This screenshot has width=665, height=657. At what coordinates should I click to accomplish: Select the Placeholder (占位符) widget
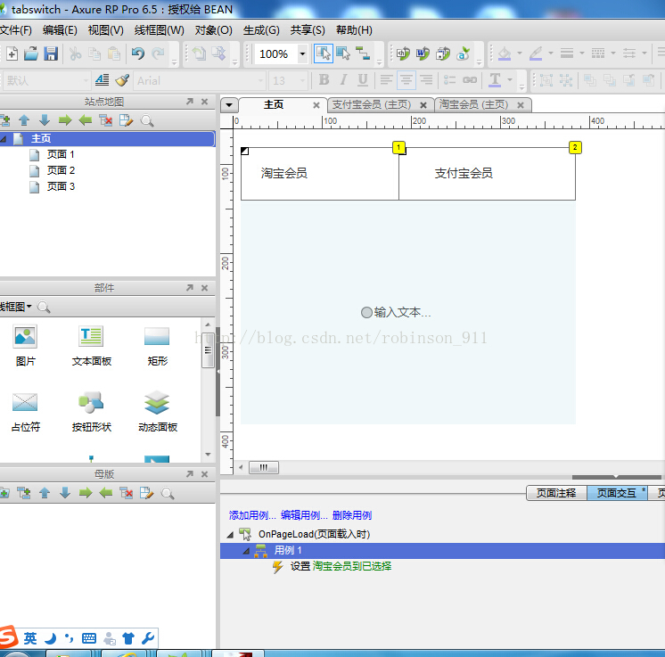pyautogui.click(x=25, y=412)
